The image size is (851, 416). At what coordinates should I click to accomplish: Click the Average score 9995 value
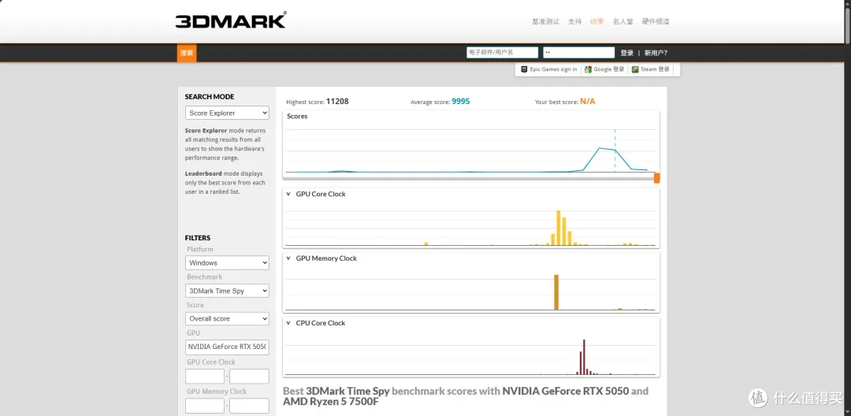[x=461, y=102]
